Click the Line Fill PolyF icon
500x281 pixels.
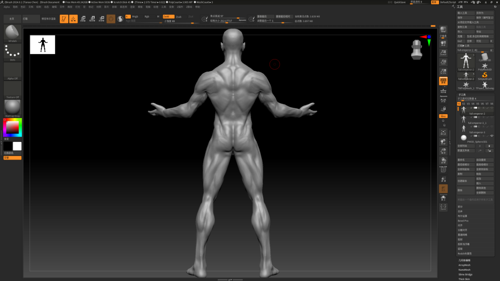(443, 169)
